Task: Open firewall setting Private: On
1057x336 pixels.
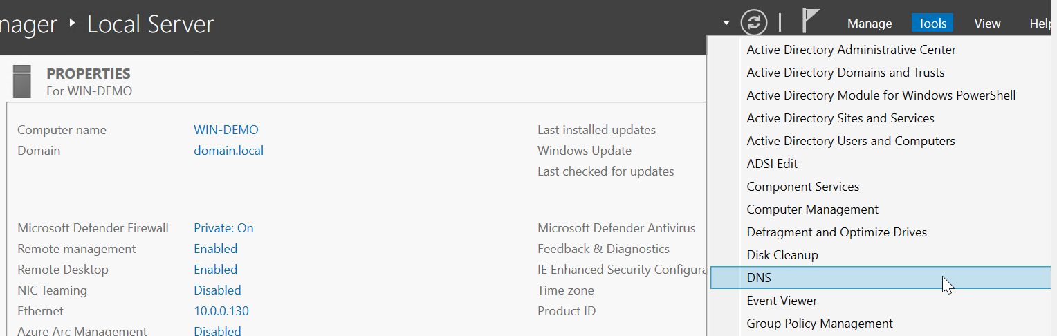Action: [223, 228]
